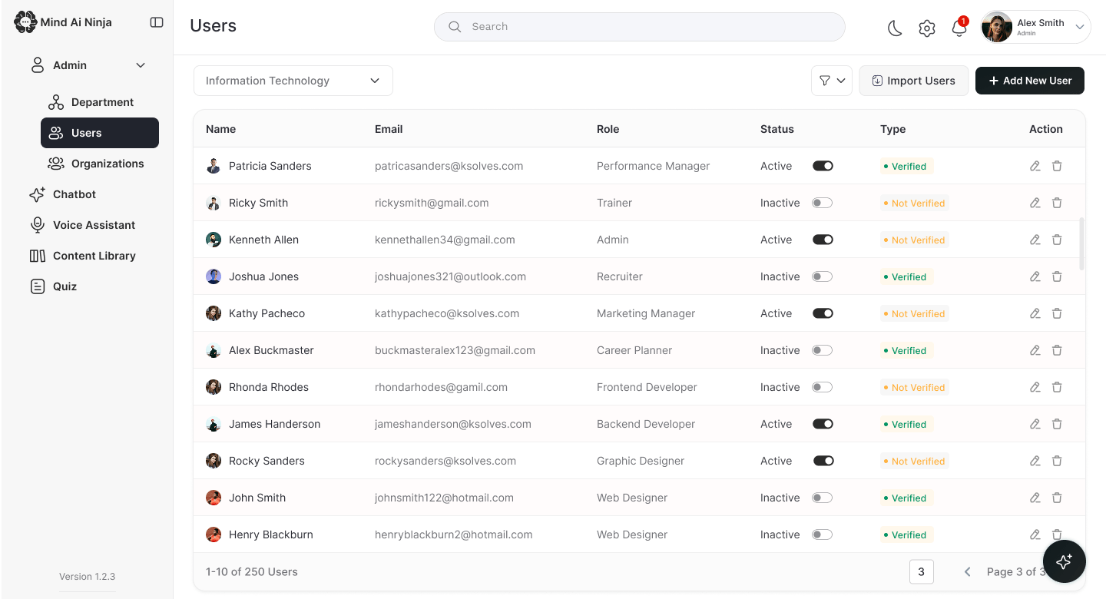
Task: Click email johnsmith122@hotmail.com
Action: click(x=444, y=498)
